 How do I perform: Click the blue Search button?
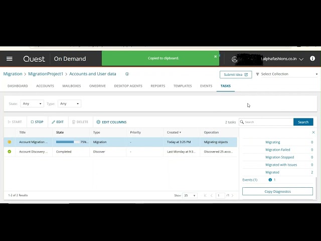pos(303,122)
